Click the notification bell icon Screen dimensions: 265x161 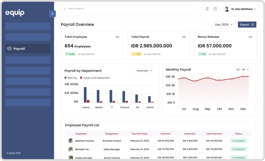(207, 9)
